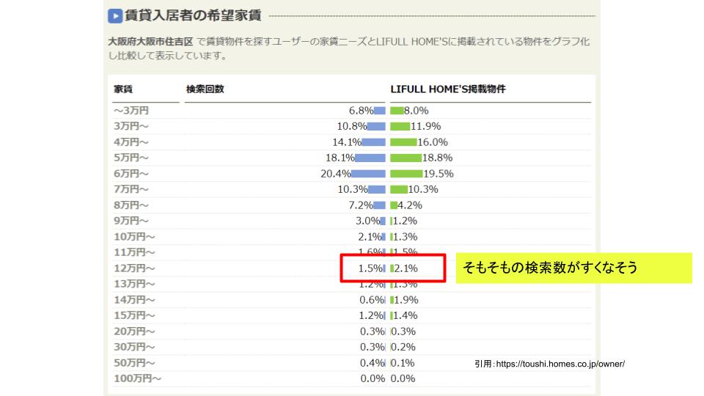Click the ～3万円 row label
This screenshot has width=704, height=396.
click(131, 111)
